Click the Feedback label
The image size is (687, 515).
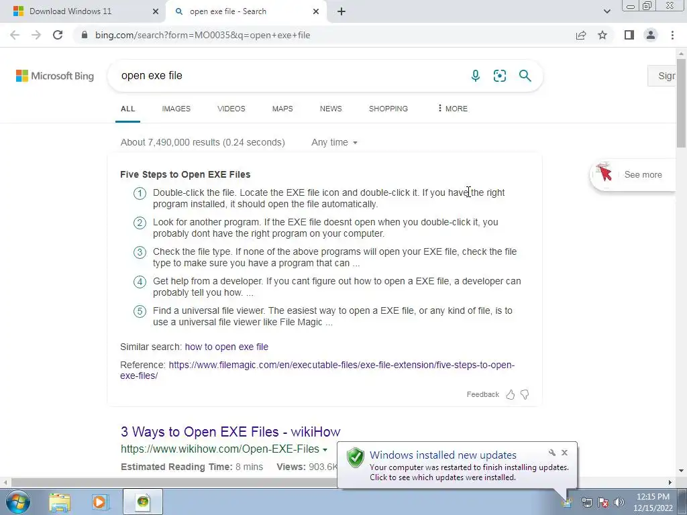click(x=483, y=394)
